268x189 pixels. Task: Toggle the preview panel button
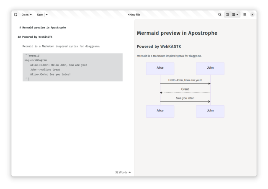227,15
